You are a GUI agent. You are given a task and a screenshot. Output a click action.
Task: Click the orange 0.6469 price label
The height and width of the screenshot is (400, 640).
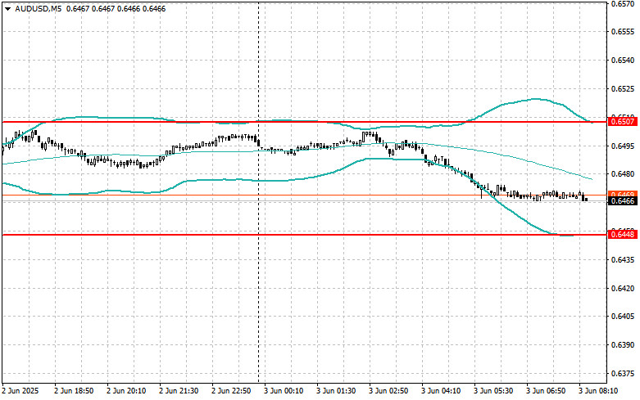(623, 194)
